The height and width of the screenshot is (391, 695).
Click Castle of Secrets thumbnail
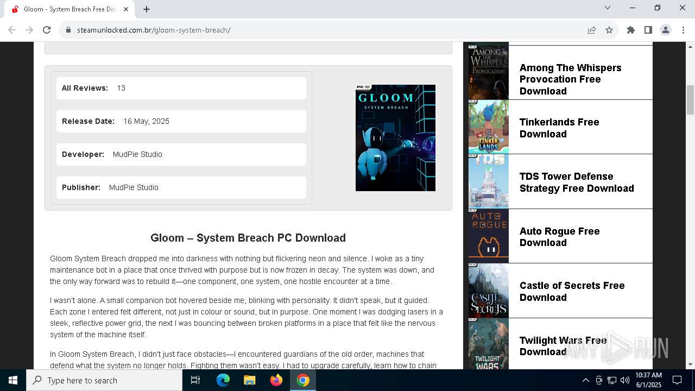pos(489,291)
